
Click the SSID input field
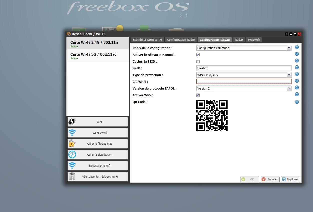pos(244,68)
